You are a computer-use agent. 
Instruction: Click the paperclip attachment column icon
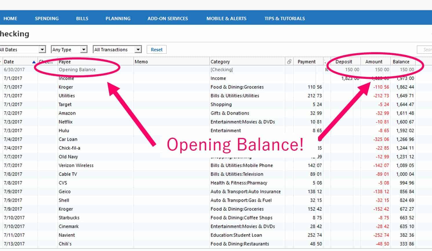click(289, 61)
